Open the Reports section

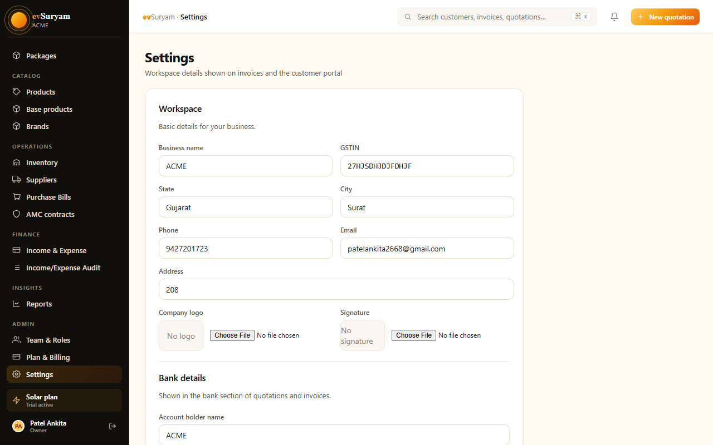[64, 304]
